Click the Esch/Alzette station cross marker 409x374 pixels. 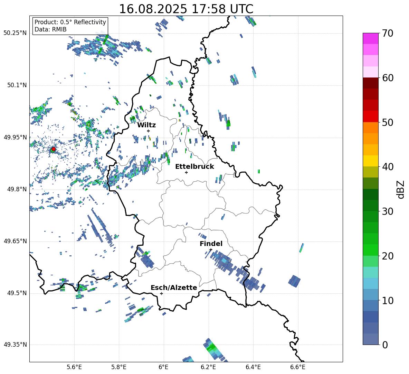pyautogui.click(x=161, y=293)
